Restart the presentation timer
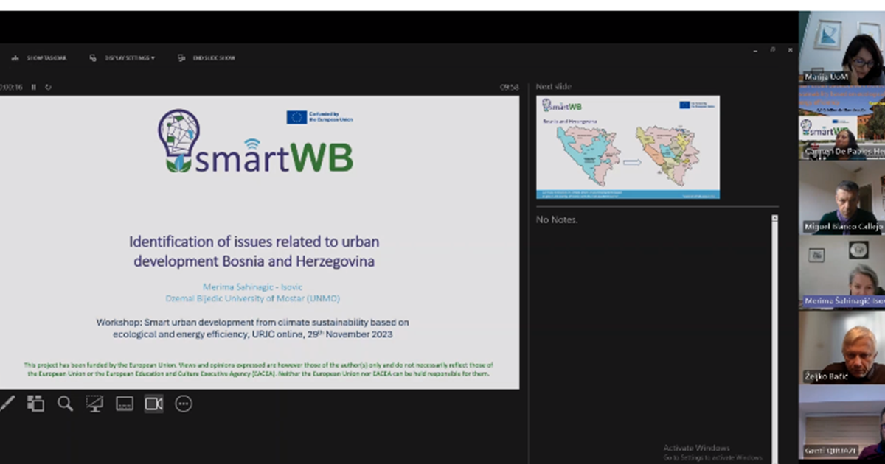This screenshot has width=885, height=464. [x=48, y=87]
